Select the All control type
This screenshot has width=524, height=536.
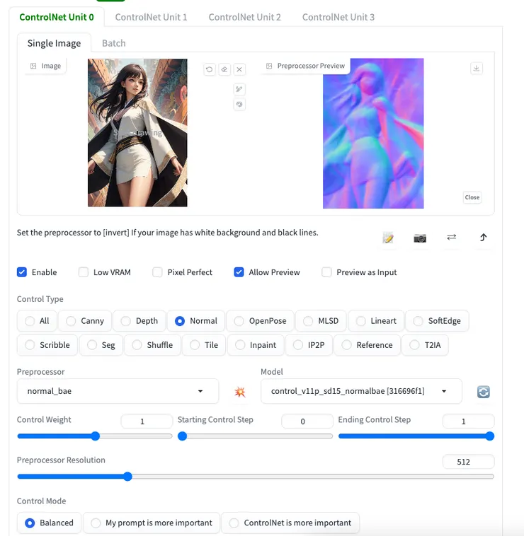click(37, 320)
